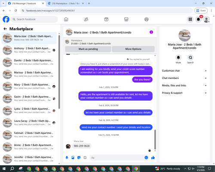Expand Media, files and links section
215x172 pixels.
184,86
